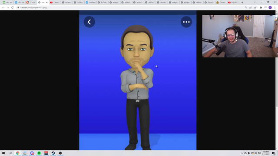Open the Steam icon in the taskbar

pos(53,153)
